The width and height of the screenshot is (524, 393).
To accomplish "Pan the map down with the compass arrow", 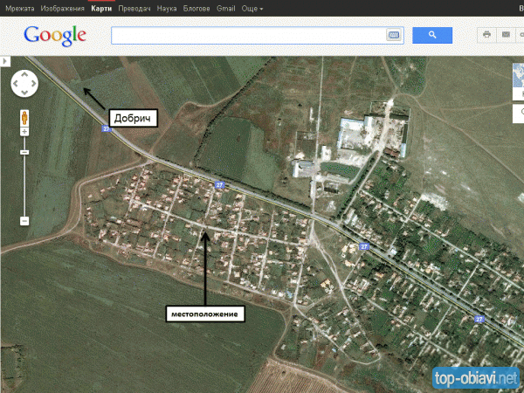I will [x=24, y=93].
